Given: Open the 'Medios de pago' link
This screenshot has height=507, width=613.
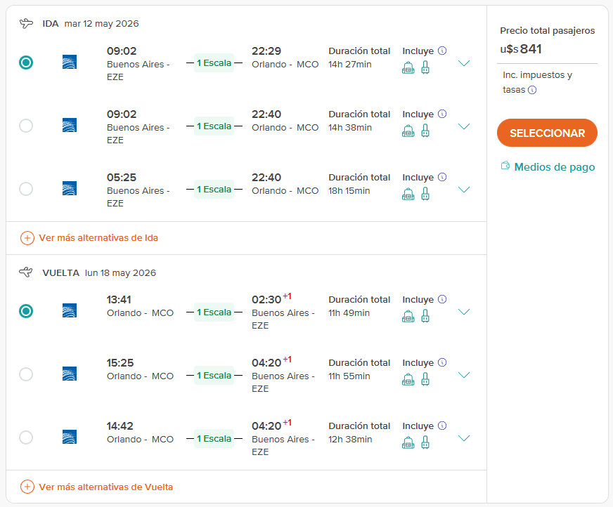Looking at the screenshot, I should coord(554,167).
